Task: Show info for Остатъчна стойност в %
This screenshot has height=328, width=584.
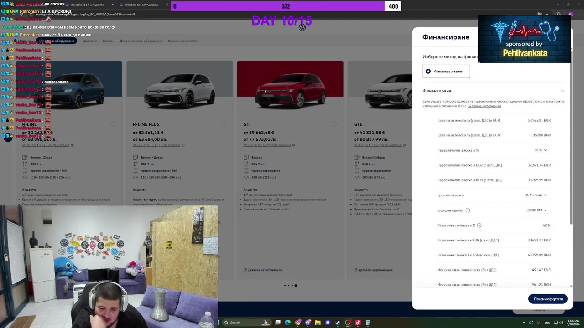Action: point(479,225)
